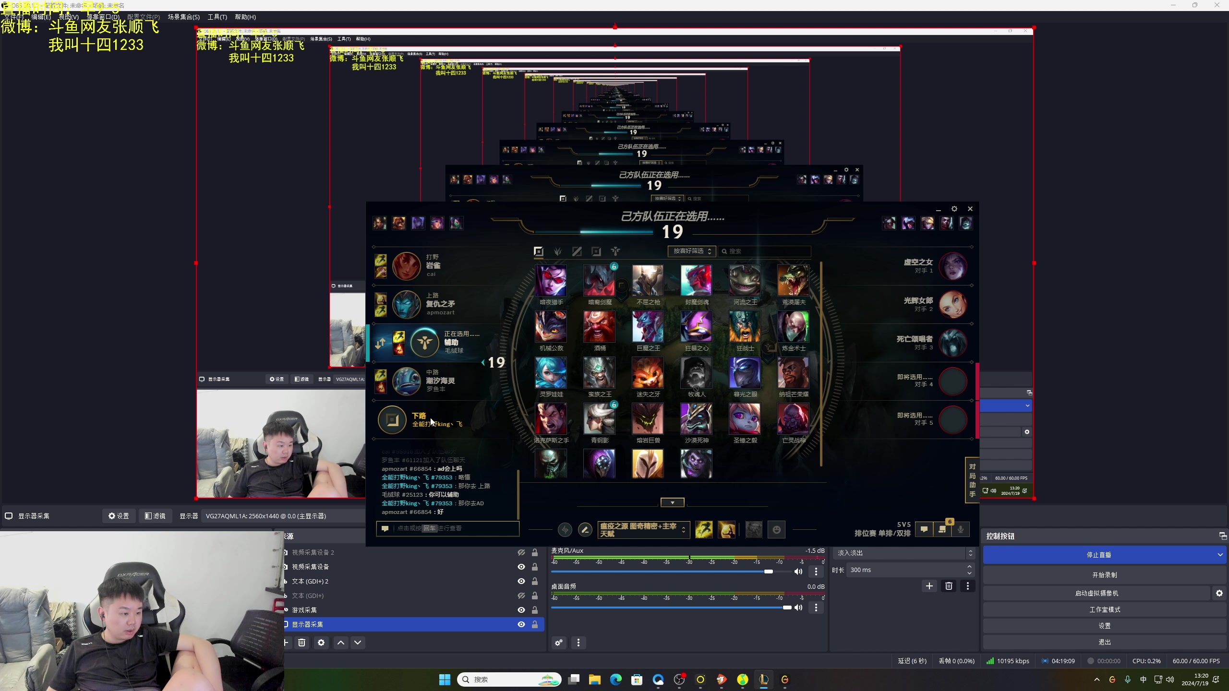The image size is (1229, 691).
Task: Show the 文本 (GDI+) source
Action: [x=521, y=596]
